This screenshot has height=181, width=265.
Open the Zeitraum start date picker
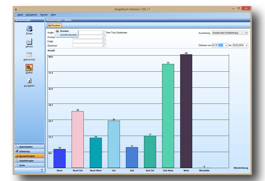226,45
